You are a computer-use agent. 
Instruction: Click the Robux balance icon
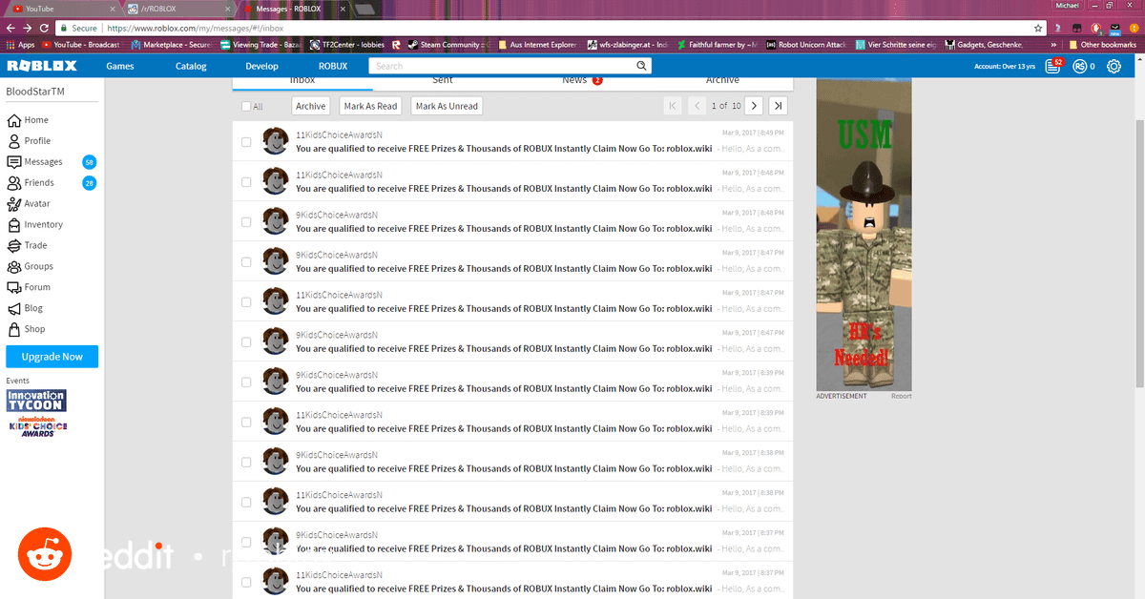[1079, 66]
